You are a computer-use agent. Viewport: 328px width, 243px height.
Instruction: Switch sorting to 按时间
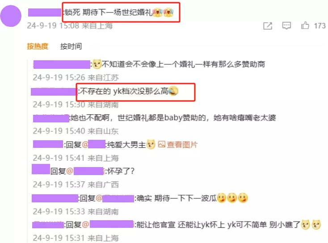tap(71, 46)
